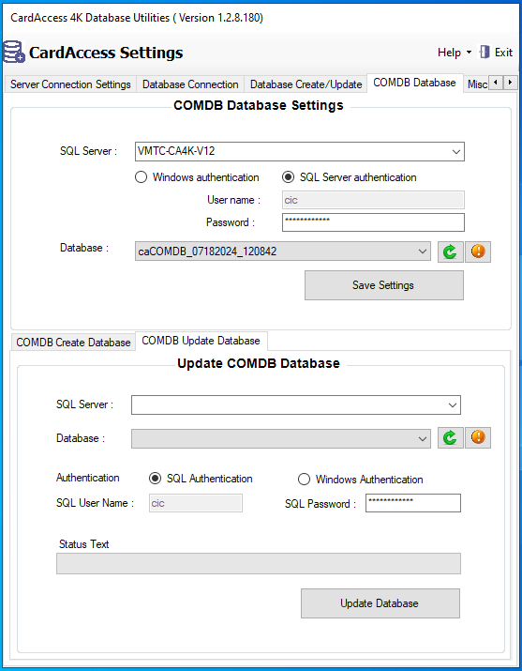This screenshot has width=522, height=671.
Task: Click green refresh icon in Update COMDB section
Action: 450,437
